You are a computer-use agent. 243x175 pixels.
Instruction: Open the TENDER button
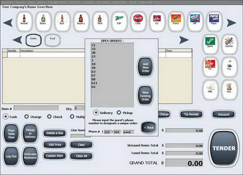coord(224,148)
